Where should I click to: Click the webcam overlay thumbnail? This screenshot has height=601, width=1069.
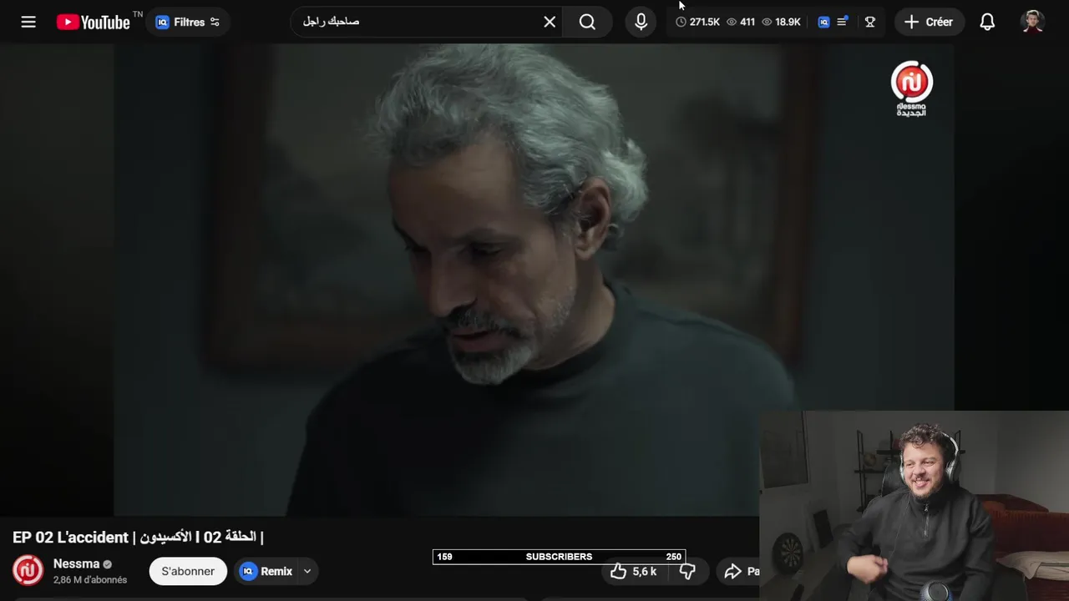(x=914, y=506)
